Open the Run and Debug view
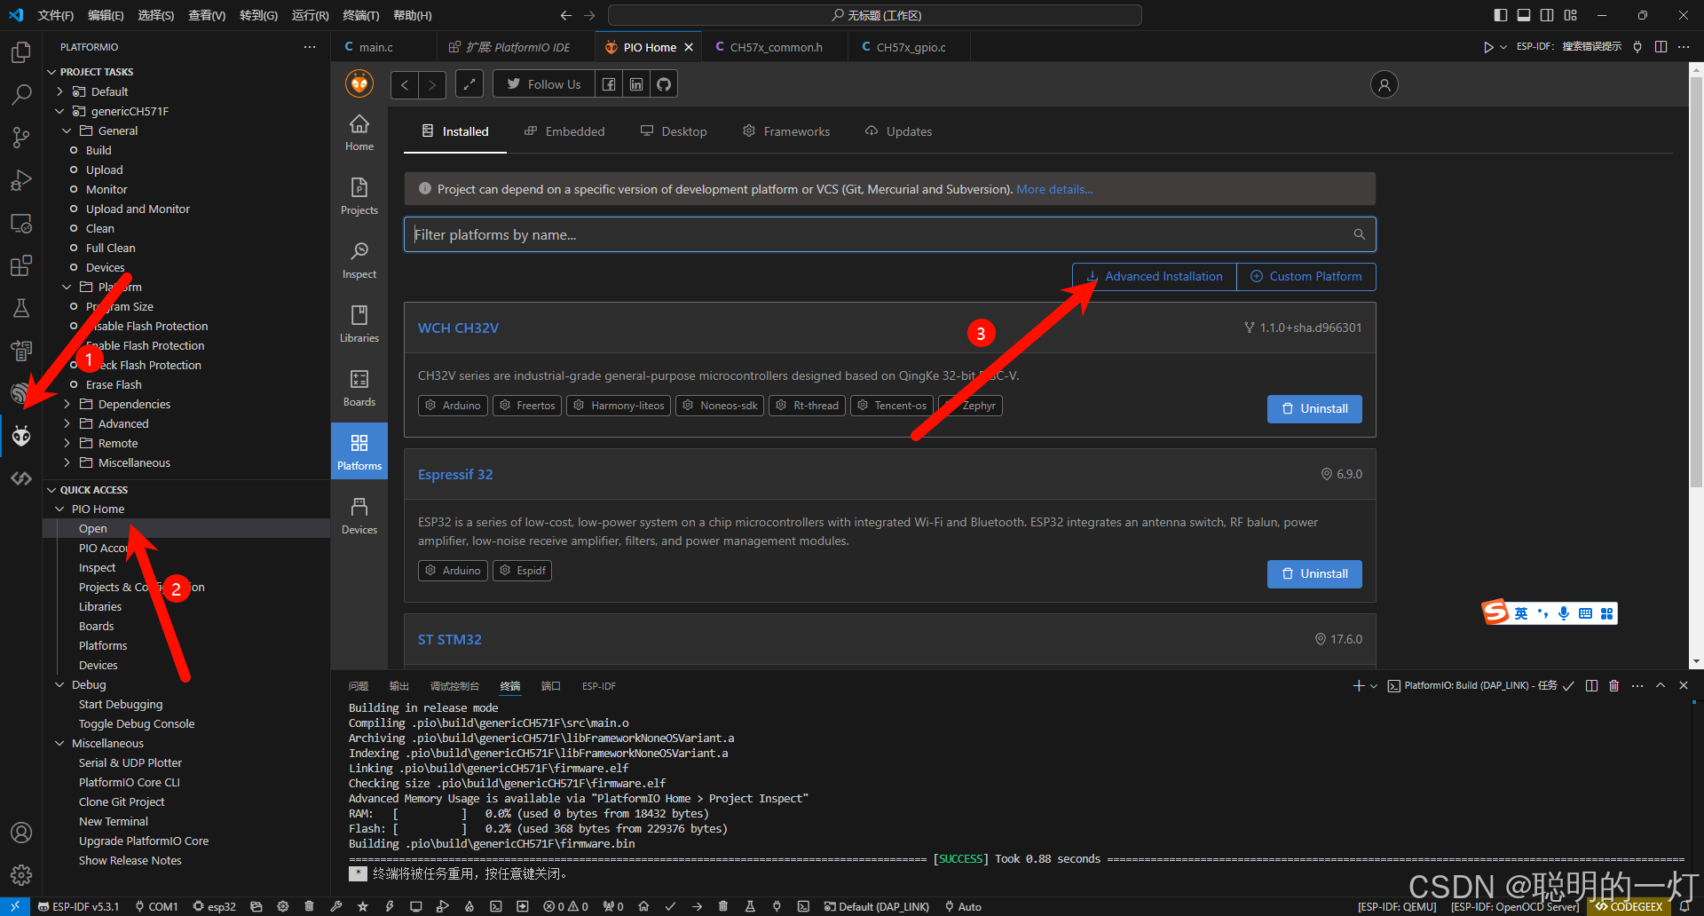1704x916 pixels. point(21,180)
